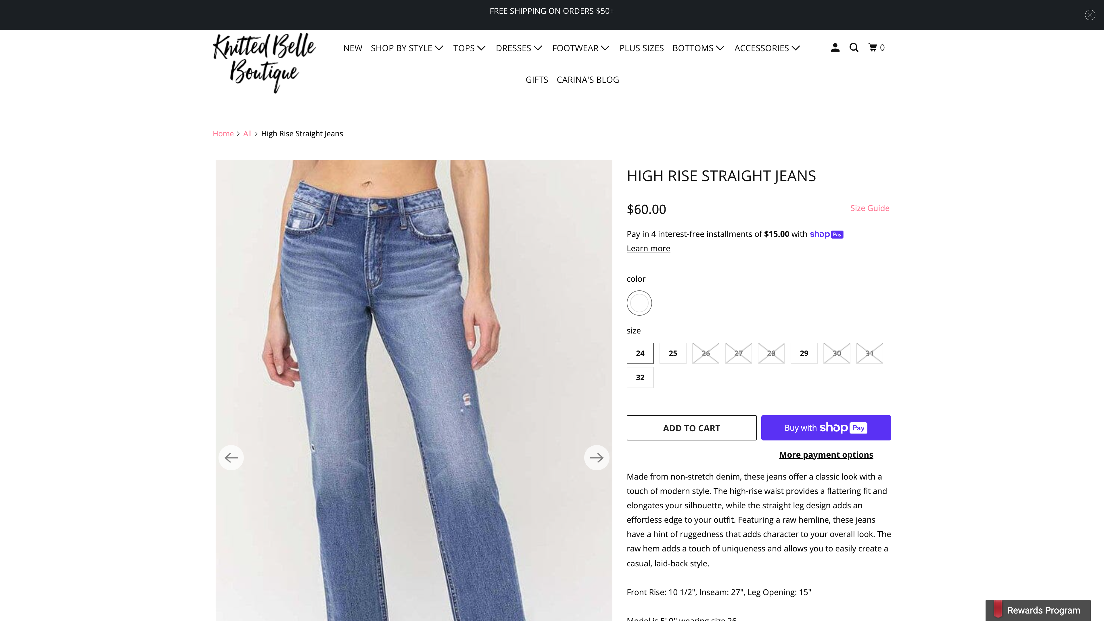Expand the Accessories dropdown menu

click(x=767, y=48)
